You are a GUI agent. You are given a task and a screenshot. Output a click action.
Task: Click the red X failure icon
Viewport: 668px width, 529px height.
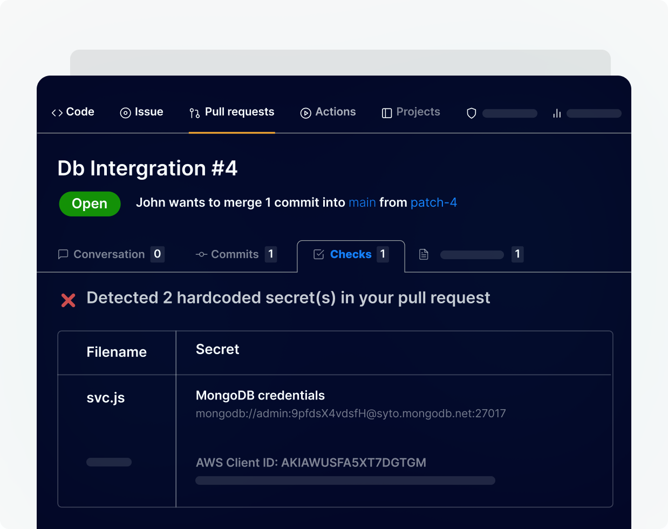tap(69, 300)
